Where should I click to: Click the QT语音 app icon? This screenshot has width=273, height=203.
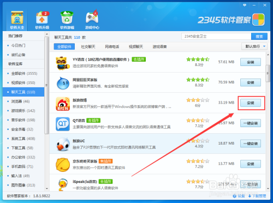[x=63, y=124]
